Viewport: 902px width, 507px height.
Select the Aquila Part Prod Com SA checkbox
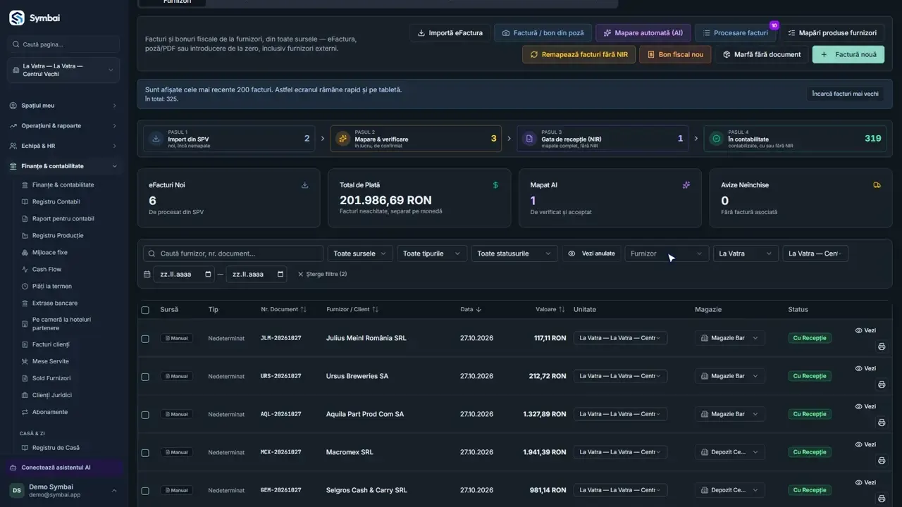click(x=145, y=415)
